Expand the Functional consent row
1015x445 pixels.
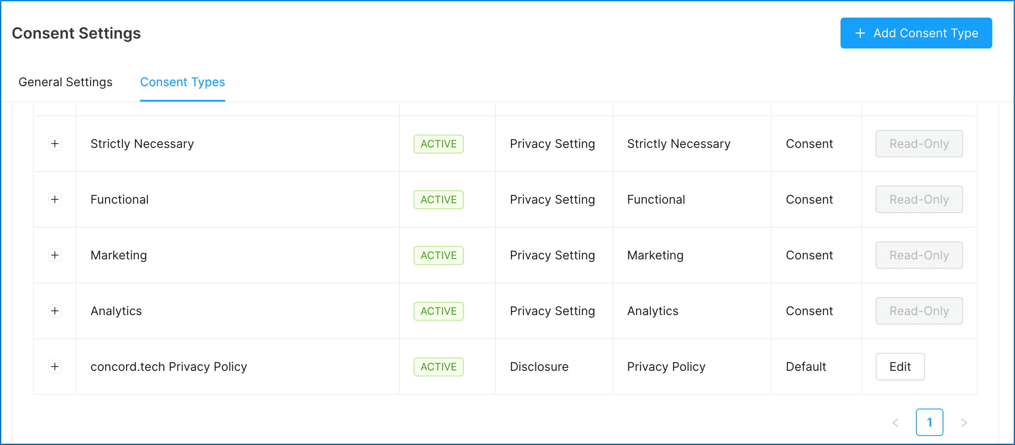coord(55,199)
